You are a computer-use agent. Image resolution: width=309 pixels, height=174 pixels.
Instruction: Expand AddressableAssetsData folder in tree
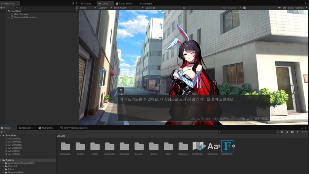(x=3, y=163)
